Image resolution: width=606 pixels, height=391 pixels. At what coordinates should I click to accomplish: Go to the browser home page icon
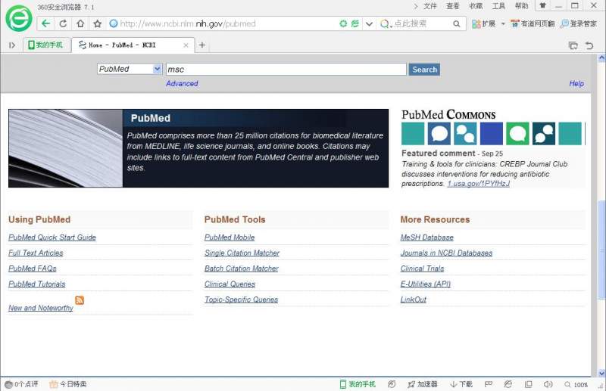80,23
